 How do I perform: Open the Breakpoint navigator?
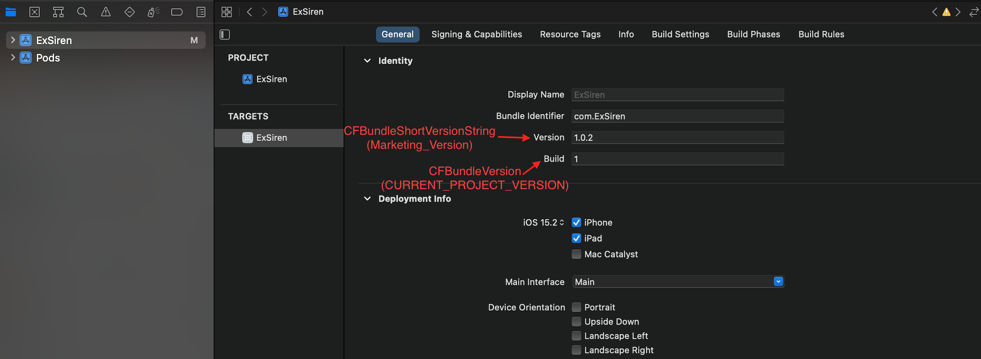tap(177, 12)
